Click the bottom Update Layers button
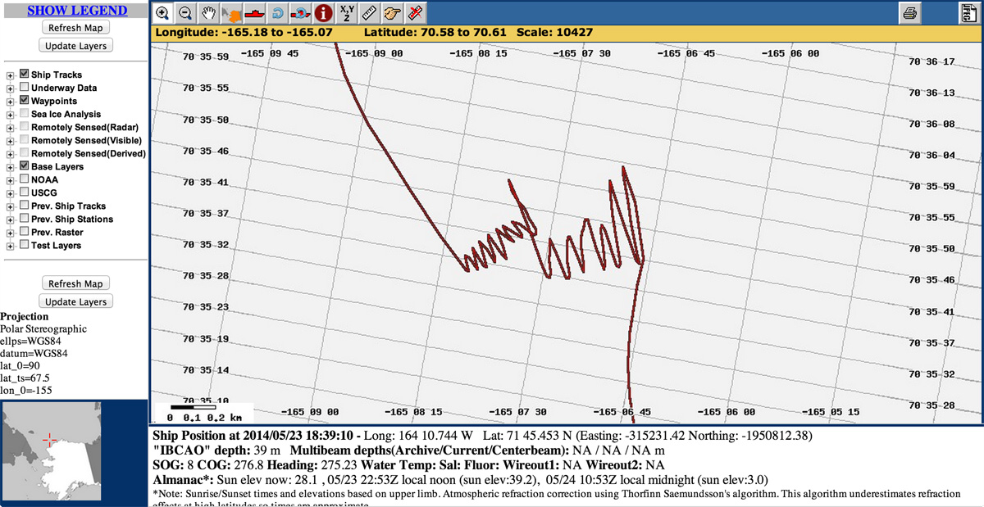 [x=75, y=301]
